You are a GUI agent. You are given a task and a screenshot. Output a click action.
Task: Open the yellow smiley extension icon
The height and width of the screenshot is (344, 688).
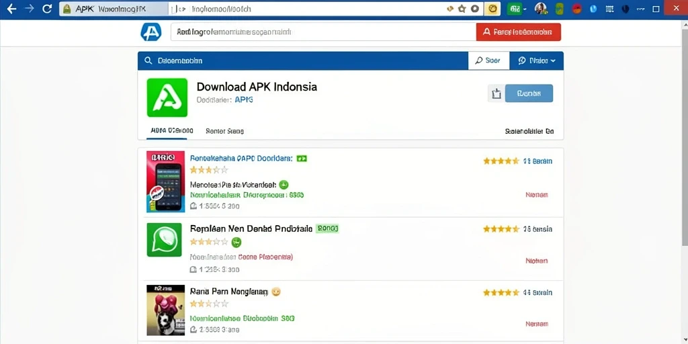tap(492, 9)
